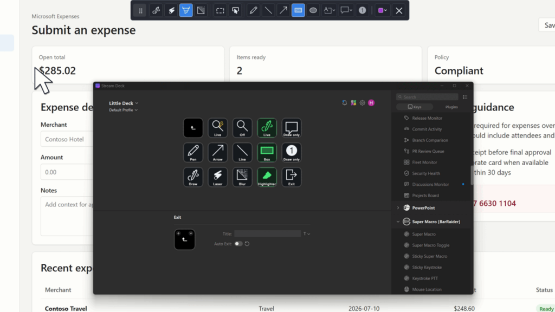Select the Super Macro Toggle action
This screenshot has width=555, height=312.
pos(431,245)
